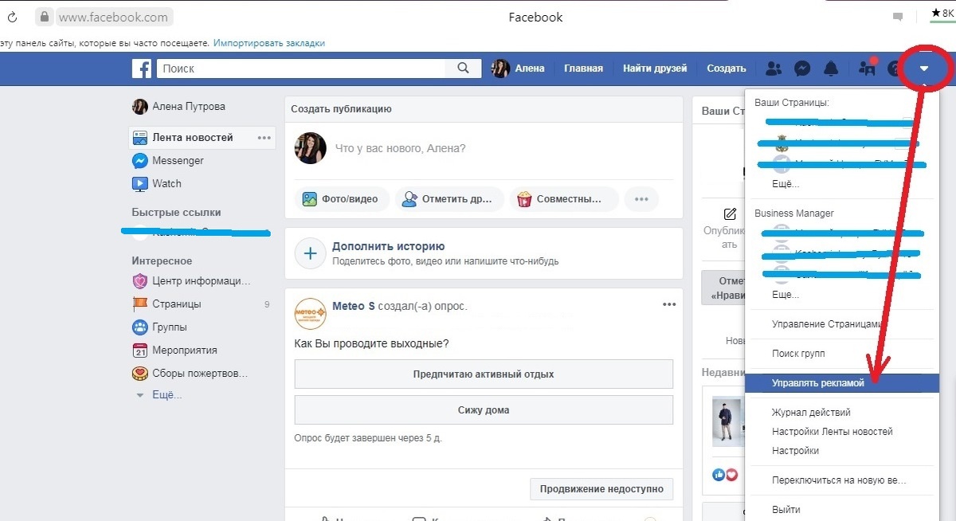Click the plus icon for Дополнить историю
Screen dimensions: 956x521
tap(310, 254)
